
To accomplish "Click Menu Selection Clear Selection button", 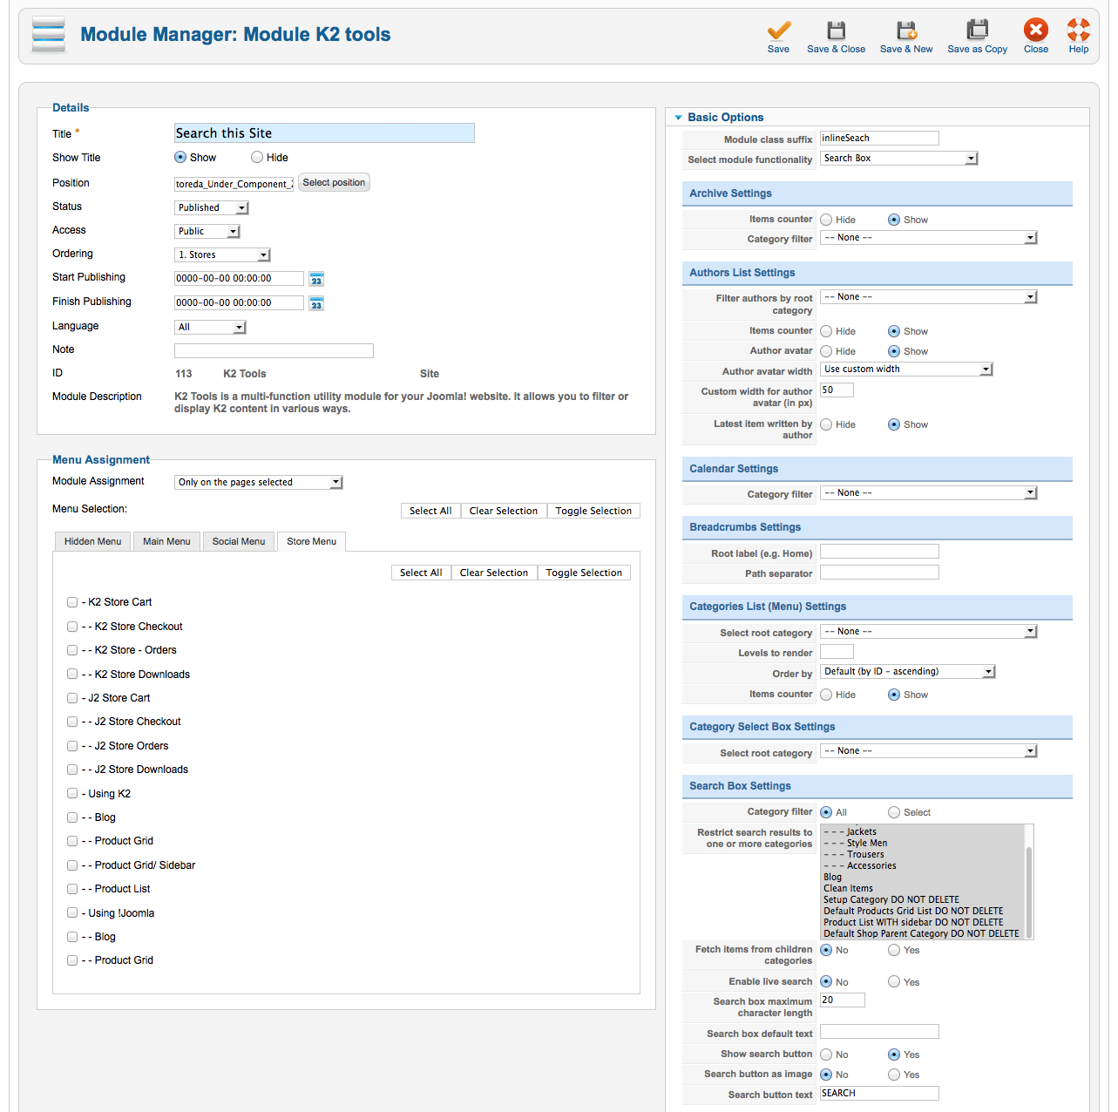I will click(504, 511).
